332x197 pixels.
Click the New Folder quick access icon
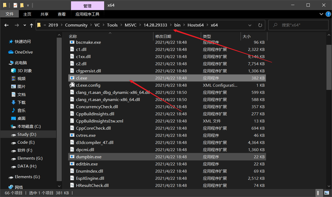(x=22, y=5)
